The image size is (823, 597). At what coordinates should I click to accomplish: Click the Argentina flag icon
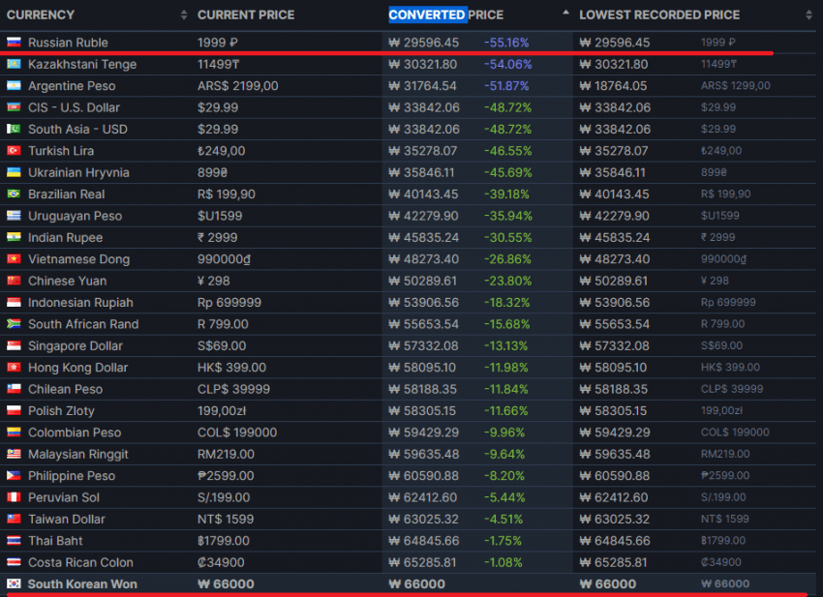[x=14, y=85]
